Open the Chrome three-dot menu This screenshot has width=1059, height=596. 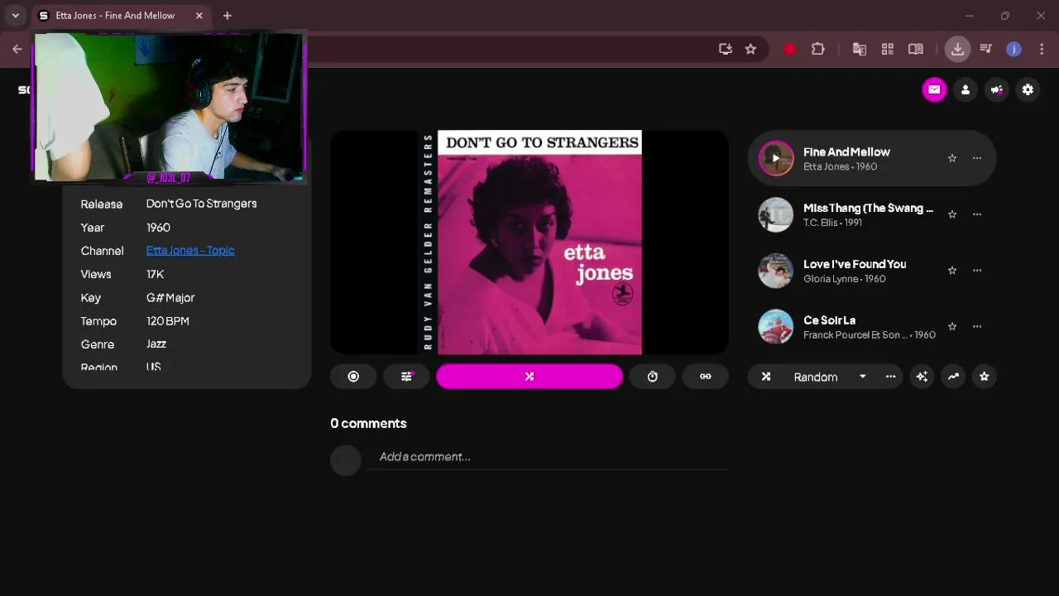[1042, 49]
